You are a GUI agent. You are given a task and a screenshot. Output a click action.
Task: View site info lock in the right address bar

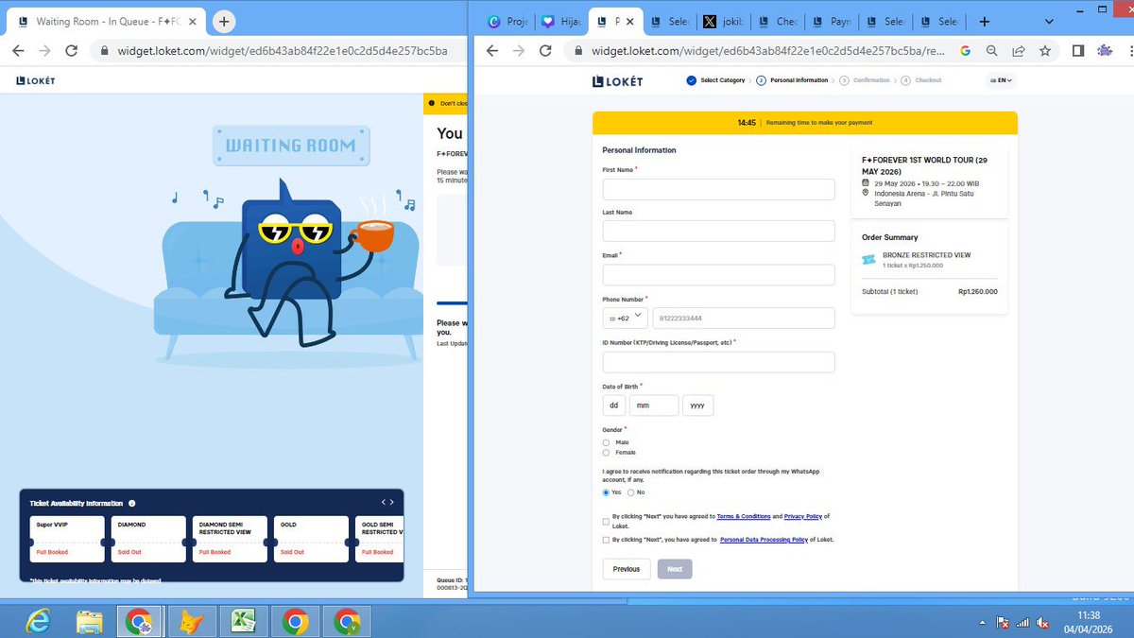click(576, 52)
